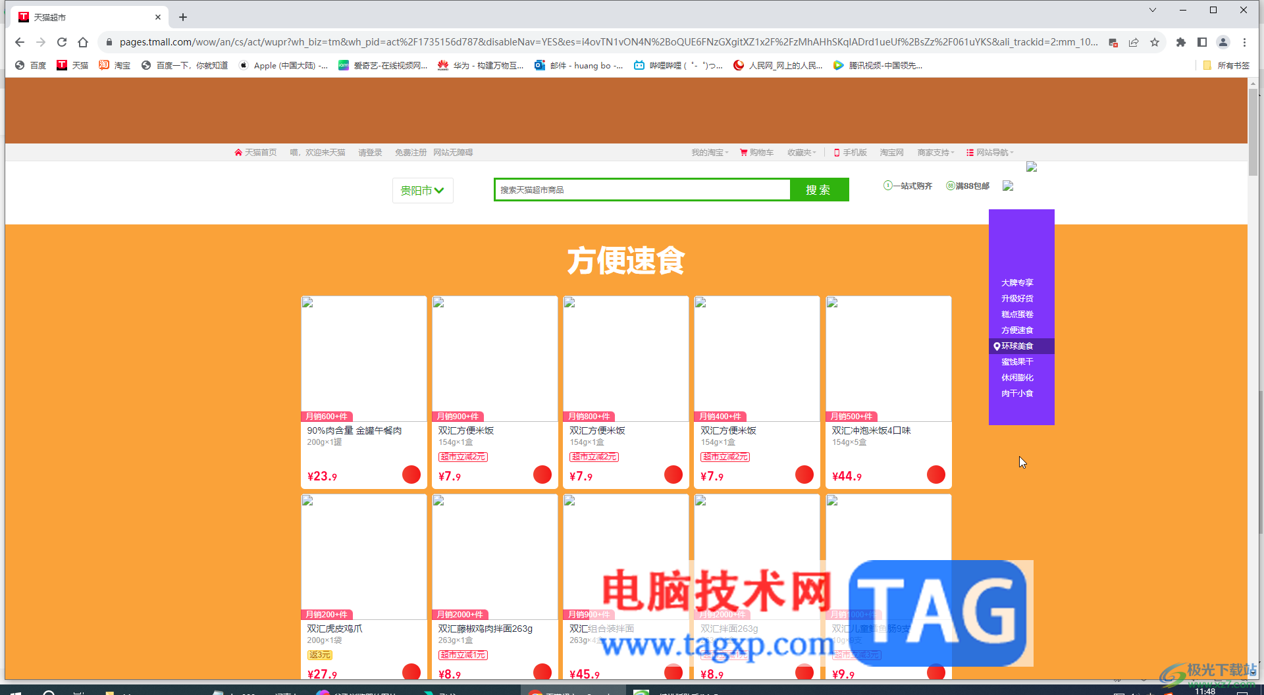Image resolution: width=1264 pixels, height=695 pixels.
Task: Open the Chrome extensions puzzle icon
Action: point(1181,42)
